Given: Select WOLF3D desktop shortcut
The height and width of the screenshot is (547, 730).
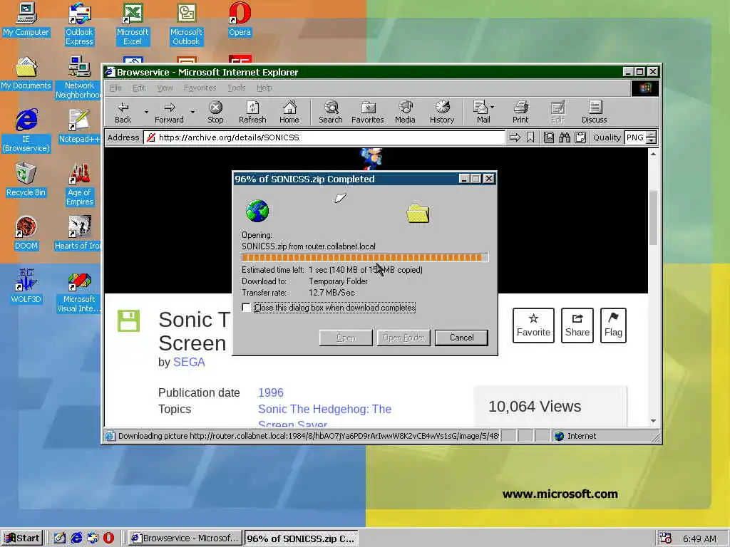Looking at the screenshot, I should tap(26, 286).
